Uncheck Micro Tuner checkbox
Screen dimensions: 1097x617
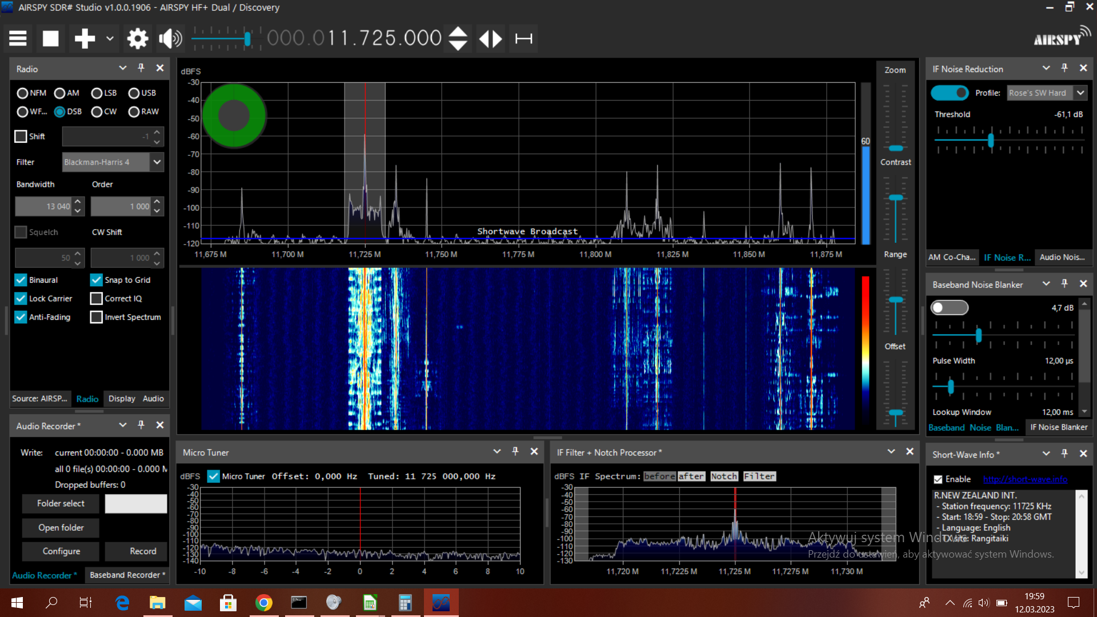pyautogui.click(x=213, y=476)
